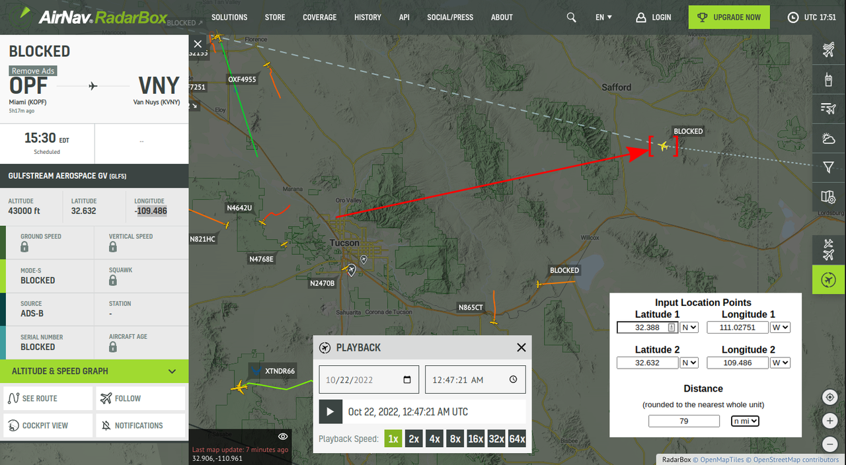Open the API menu item
This screenshot has height=465, width=846.
404,17
